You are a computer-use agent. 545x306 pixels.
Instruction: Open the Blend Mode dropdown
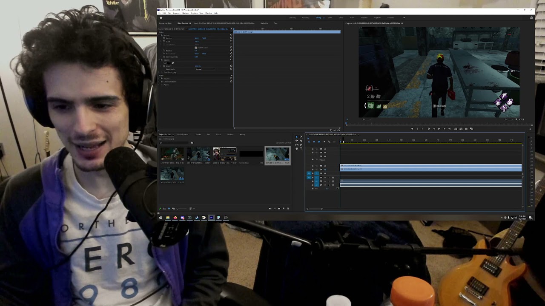point(205,69)
